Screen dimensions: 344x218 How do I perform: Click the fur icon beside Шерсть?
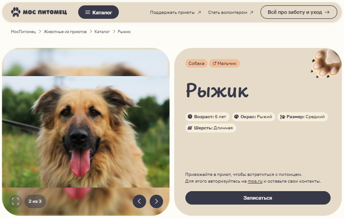pyautogui.click(x=190, y=128)
